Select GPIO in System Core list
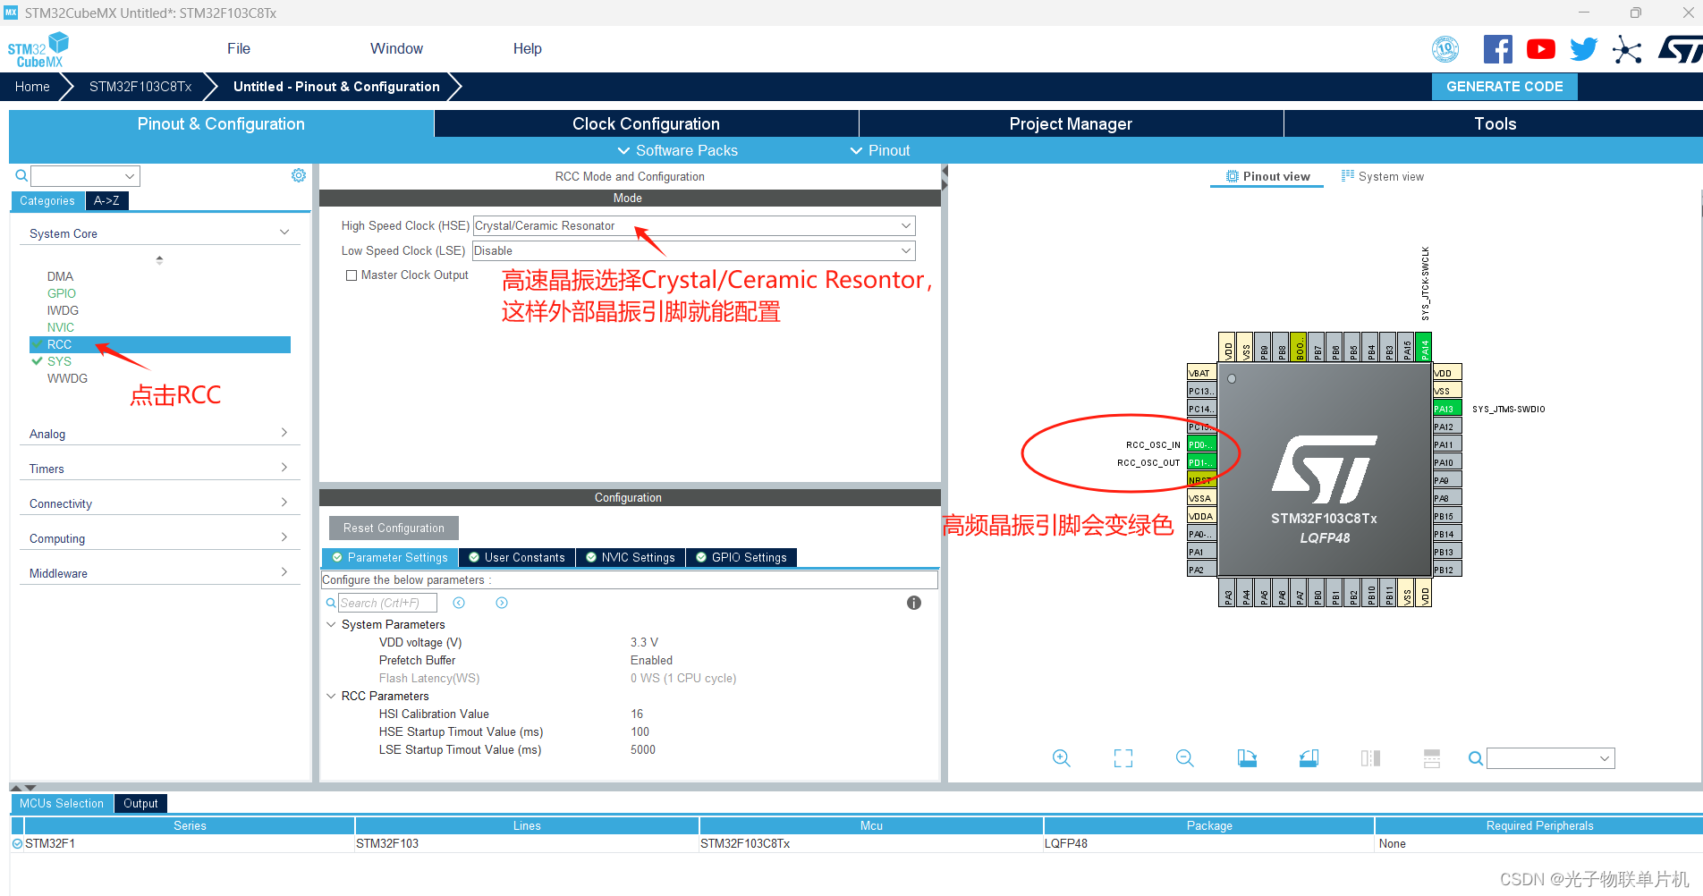This screenshot has width=1703, height=896. coord(62,293)
